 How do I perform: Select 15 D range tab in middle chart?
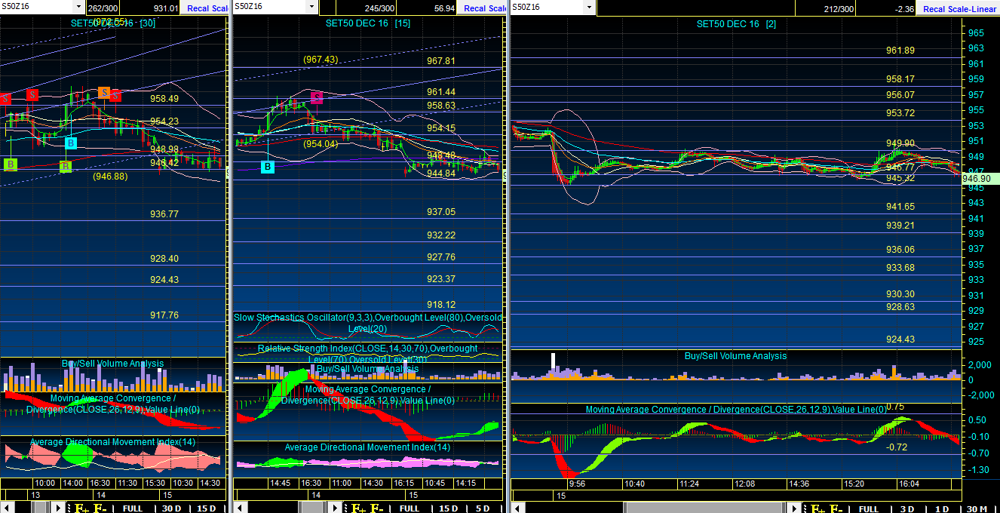click(x=448, y=508)
